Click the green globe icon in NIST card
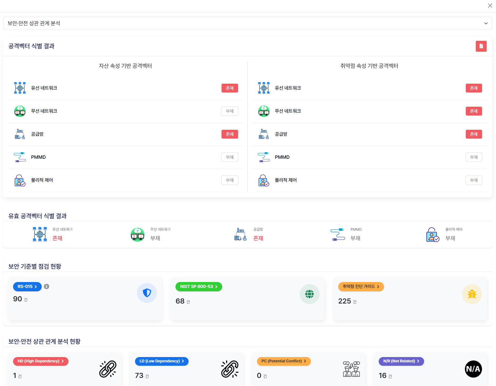 pyautogui.click(x=310, y=294)
